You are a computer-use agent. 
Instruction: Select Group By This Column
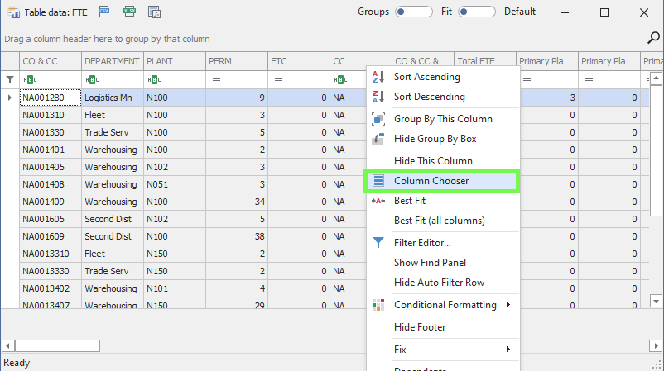pyautogui.click(x=443, y=119)
